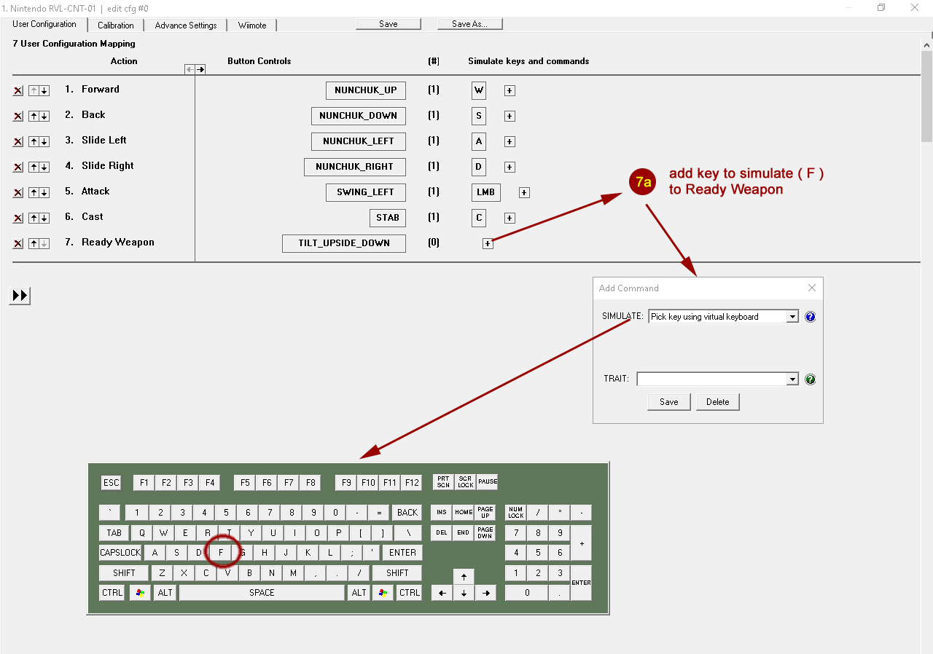Delete the Forward action row
This screenshot has height=654, width=933.
18,91
